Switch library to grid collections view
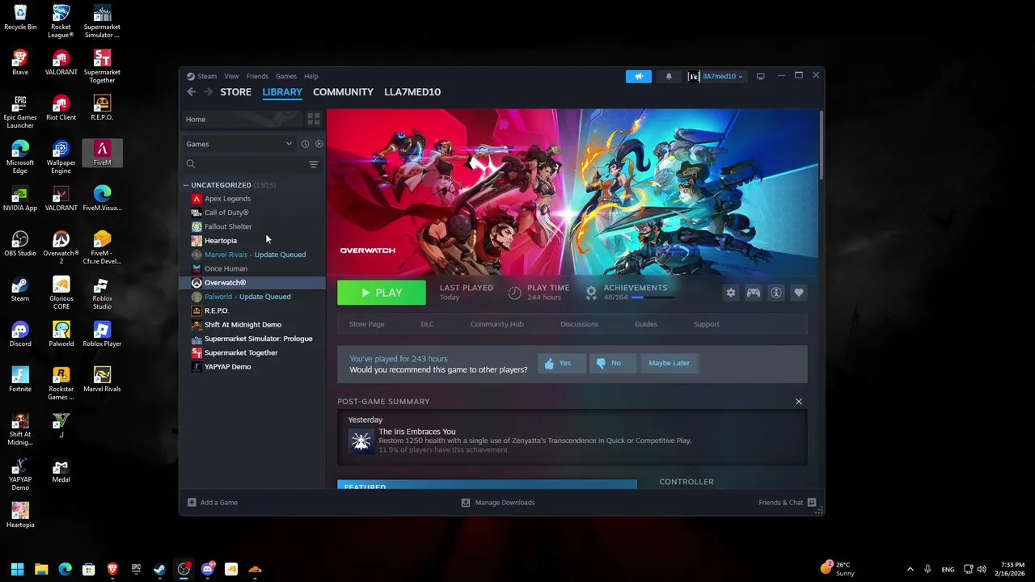Viewport: 1035px width, 582px height. click(314, 119)
